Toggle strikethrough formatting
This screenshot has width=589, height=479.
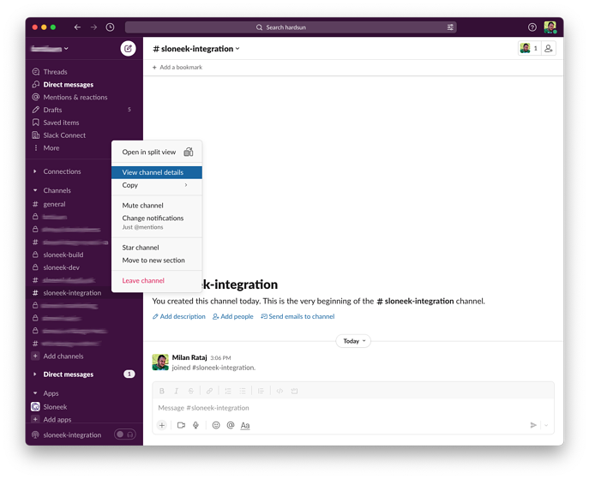pos(191,391)
